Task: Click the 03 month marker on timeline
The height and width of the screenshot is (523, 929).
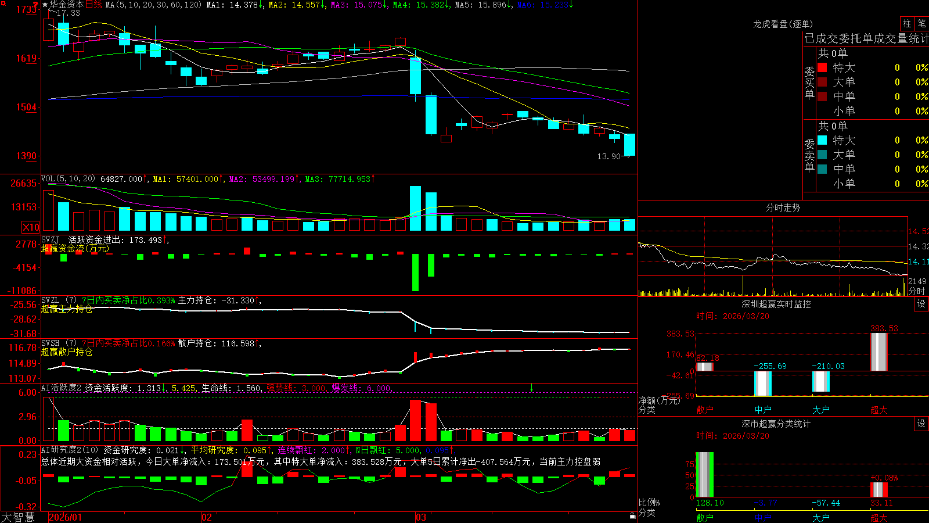Action: pos(421,517)
